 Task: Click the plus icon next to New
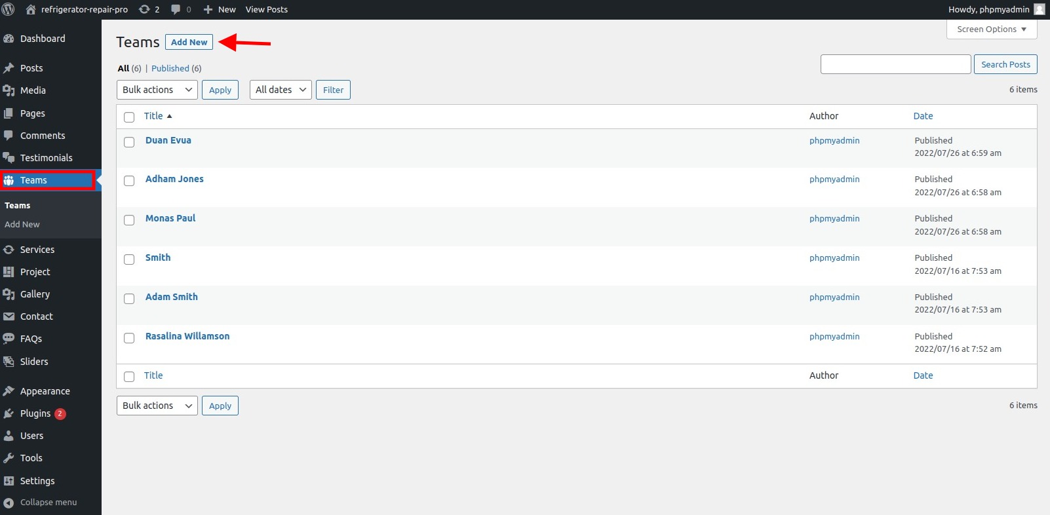tap(208, 9)
